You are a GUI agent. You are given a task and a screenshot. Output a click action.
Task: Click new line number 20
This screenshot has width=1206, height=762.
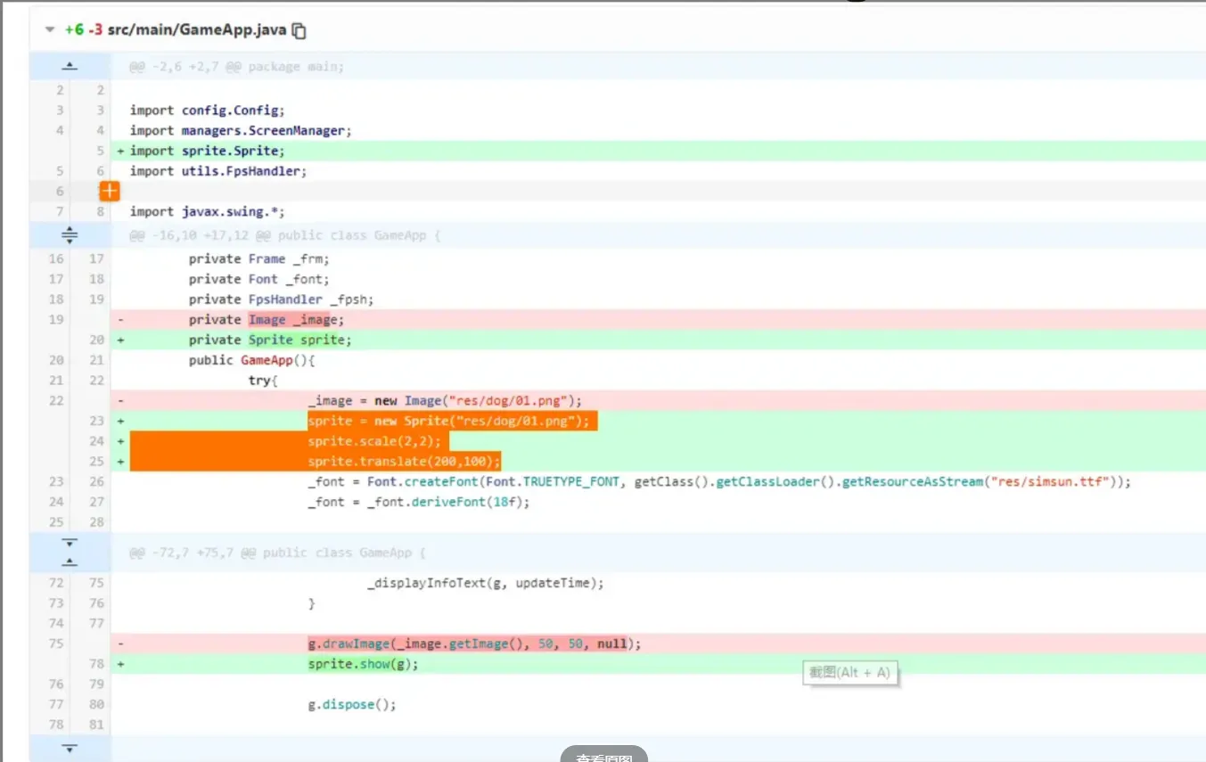click(96, 340)
